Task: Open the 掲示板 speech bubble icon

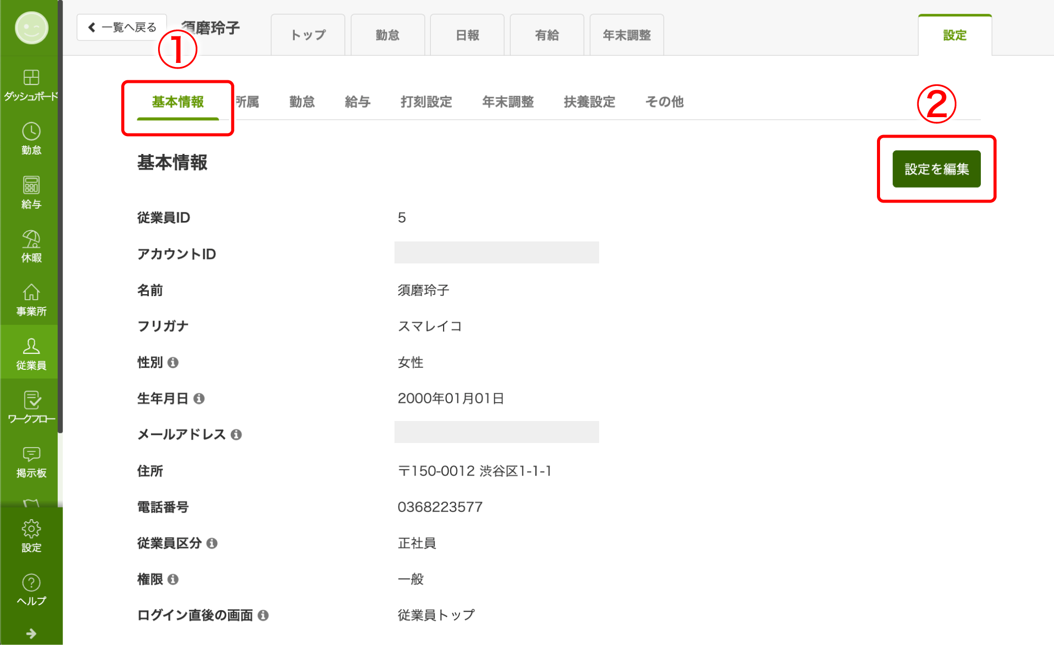Action: pos(31,454)
